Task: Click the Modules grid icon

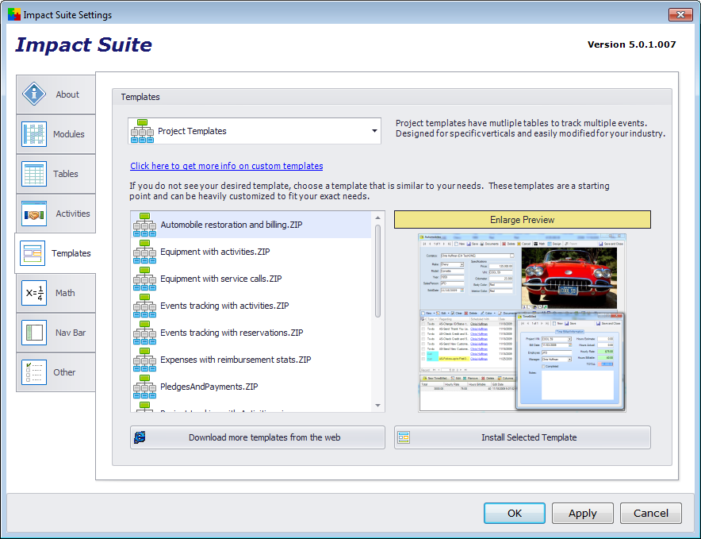Action: [34, 134]
